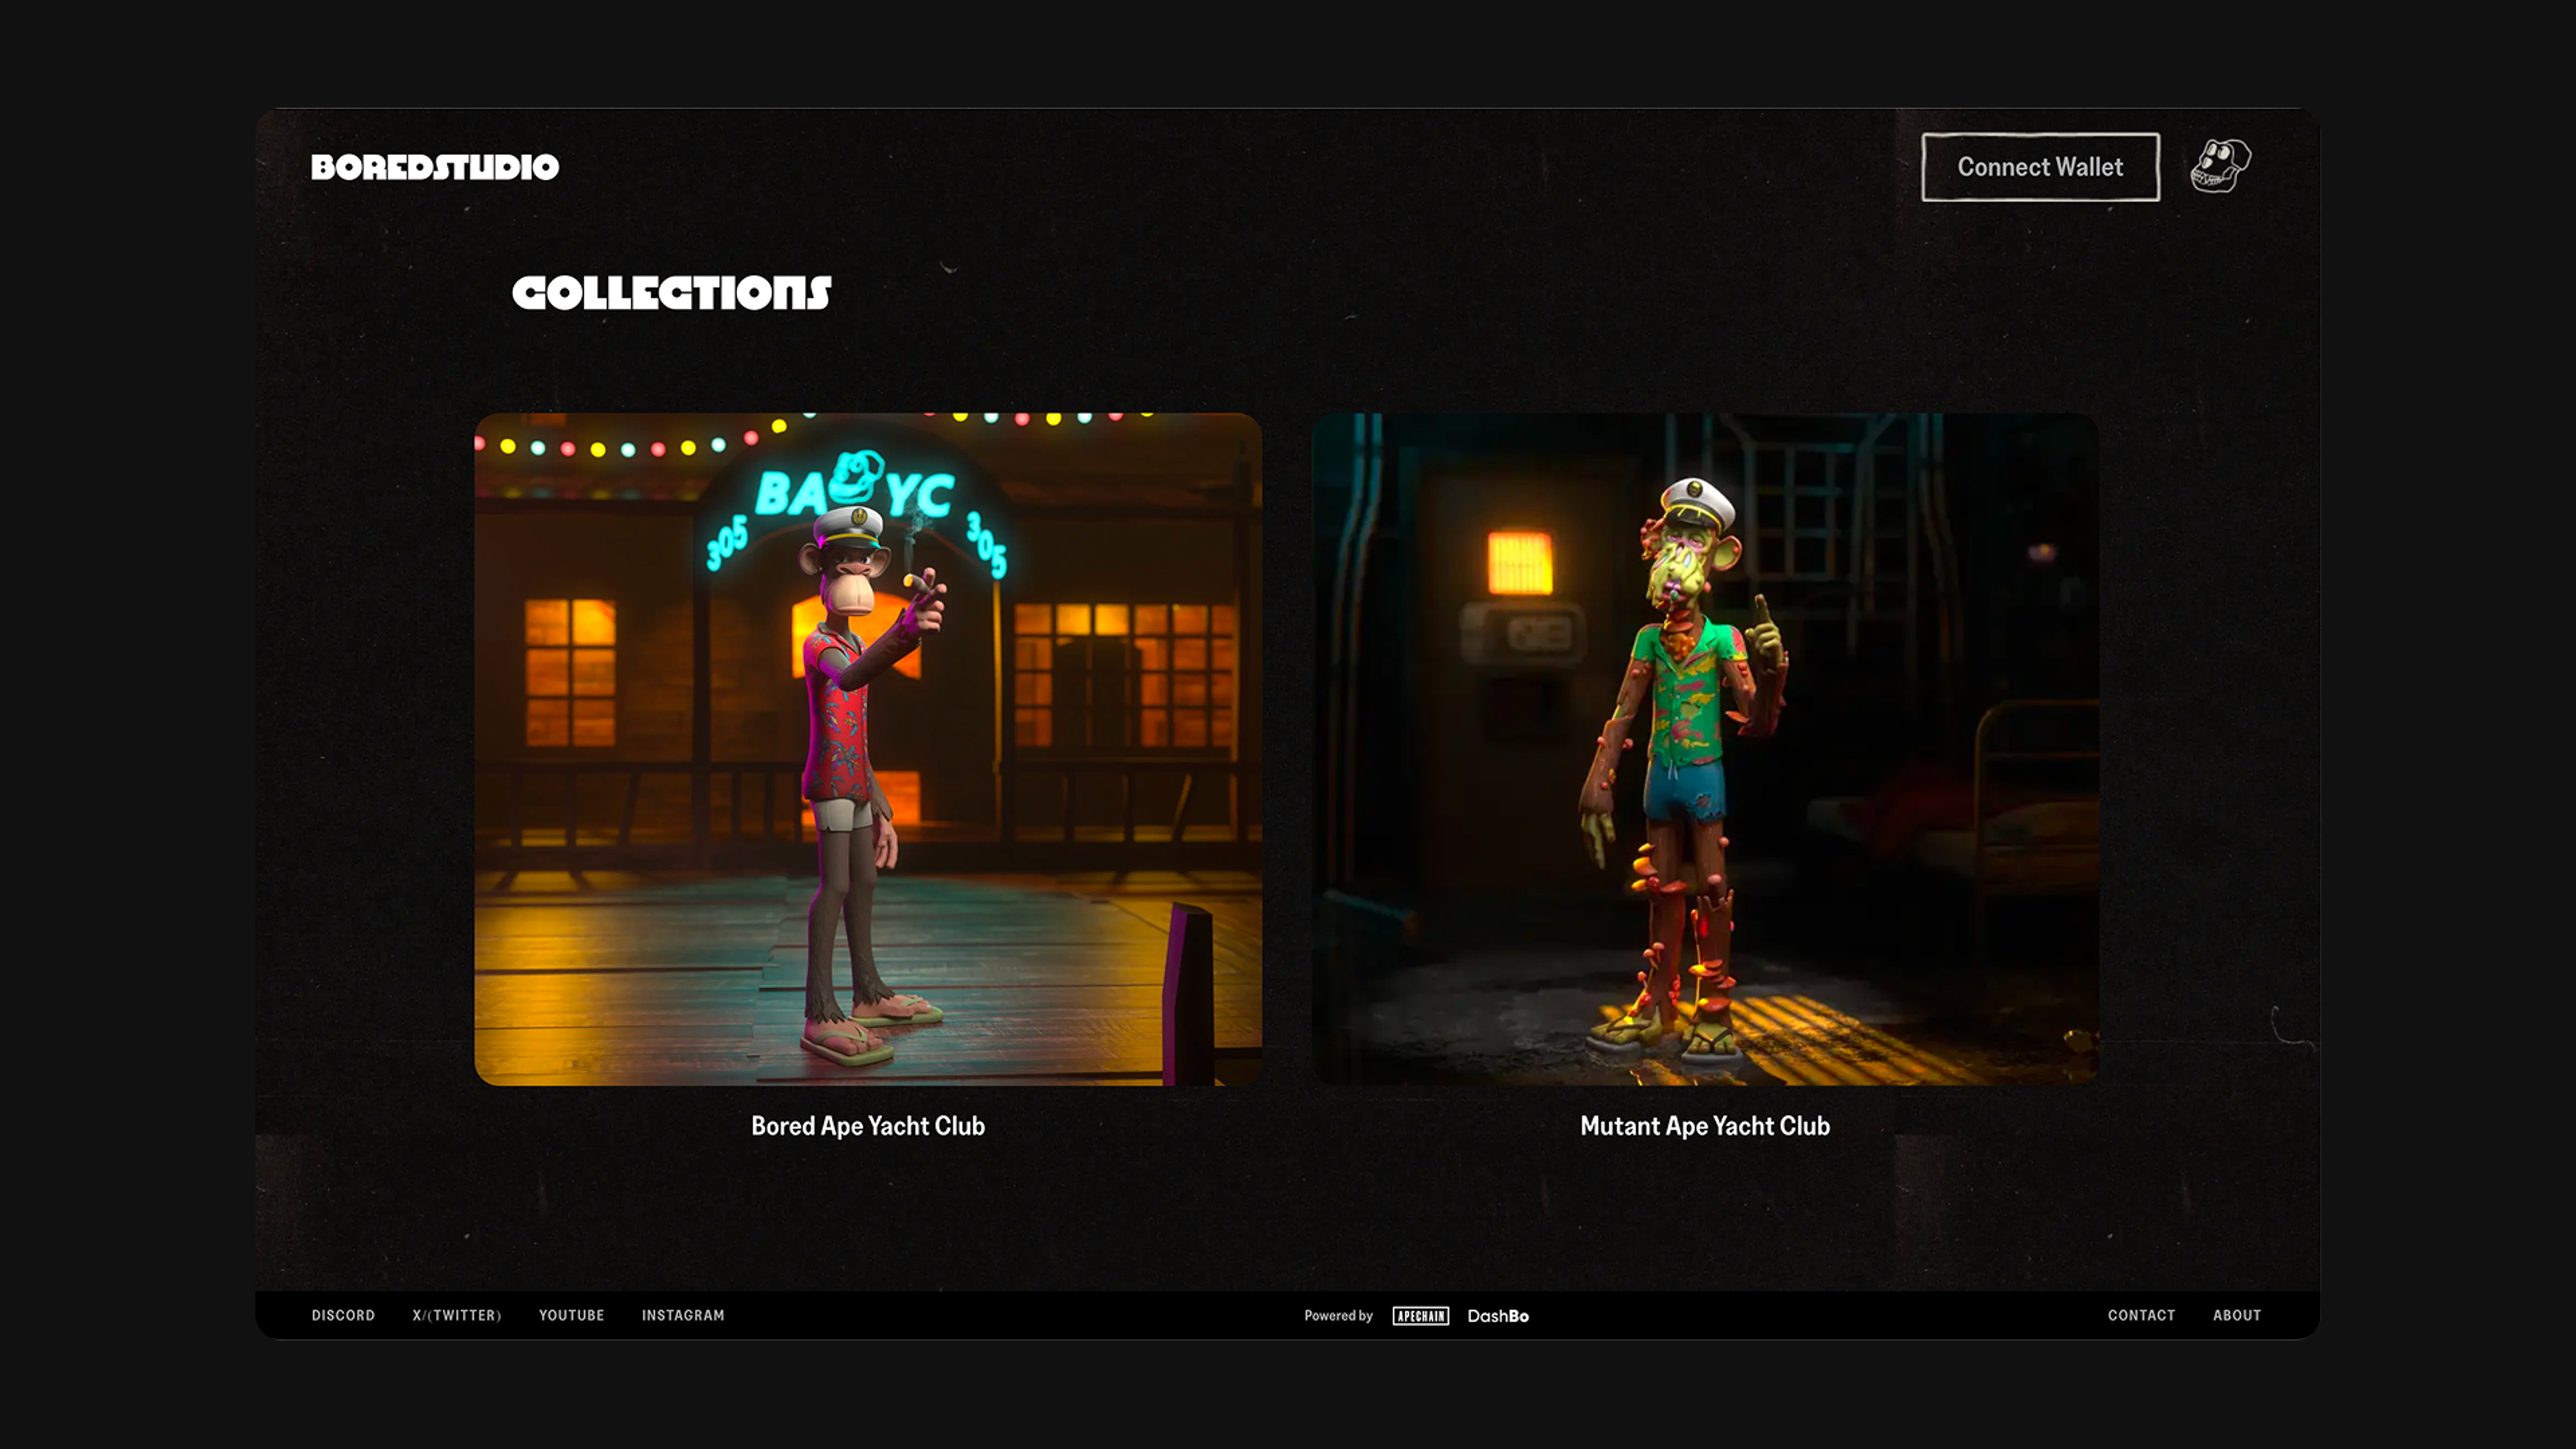Click the Connect Wallet button
This screenshot has height=1449, width=2576.
point(2040,167)
